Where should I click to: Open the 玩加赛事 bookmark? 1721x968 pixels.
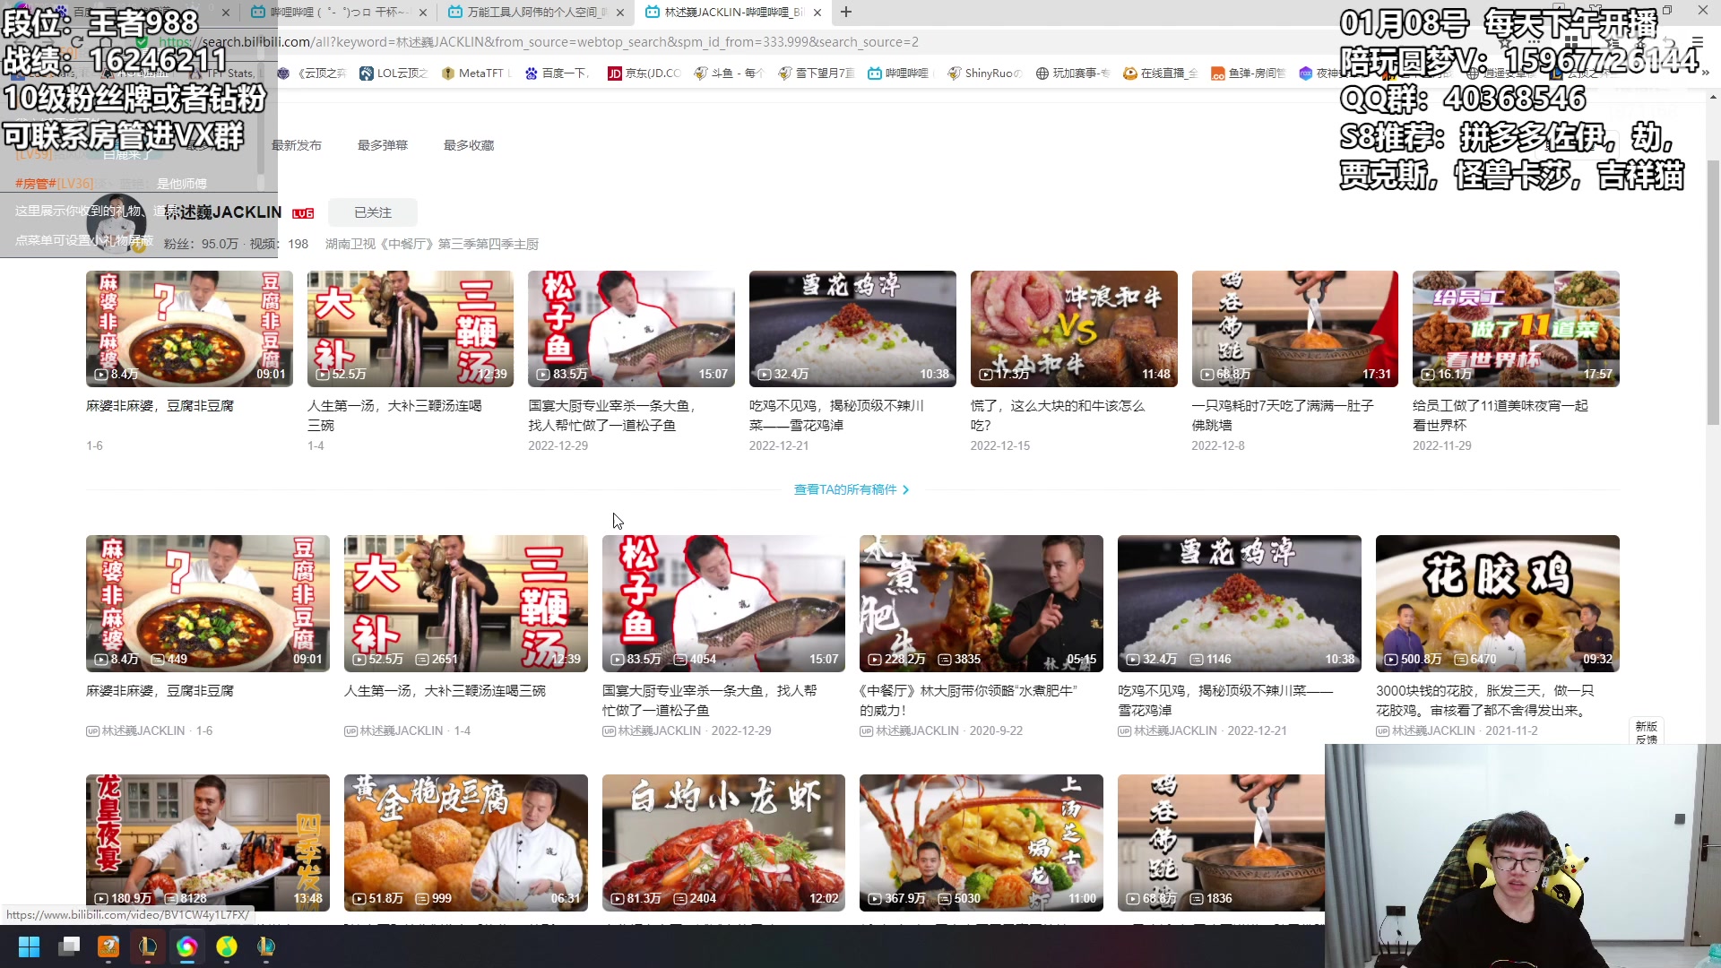click(x=1072, y=73)
